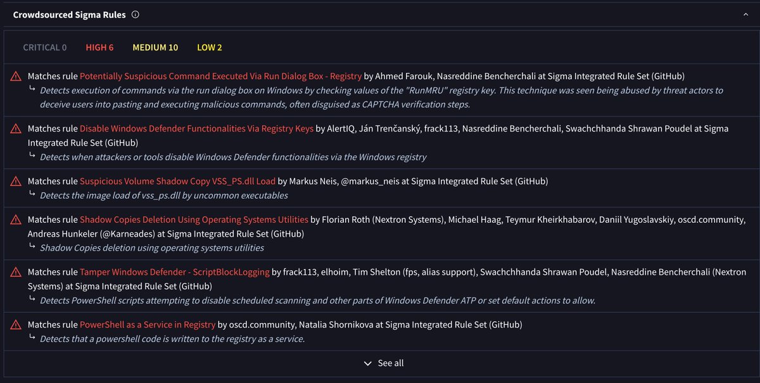Click description 'powershell code is written to the registry'
Image resolution: width=760 pixels, height=383 pixels.
tap(172, 339)
